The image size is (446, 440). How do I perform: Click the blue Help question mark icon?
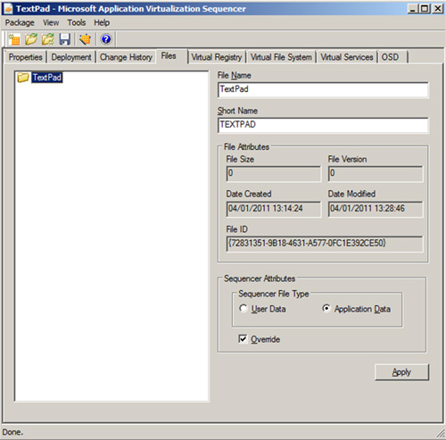(106, 39)
